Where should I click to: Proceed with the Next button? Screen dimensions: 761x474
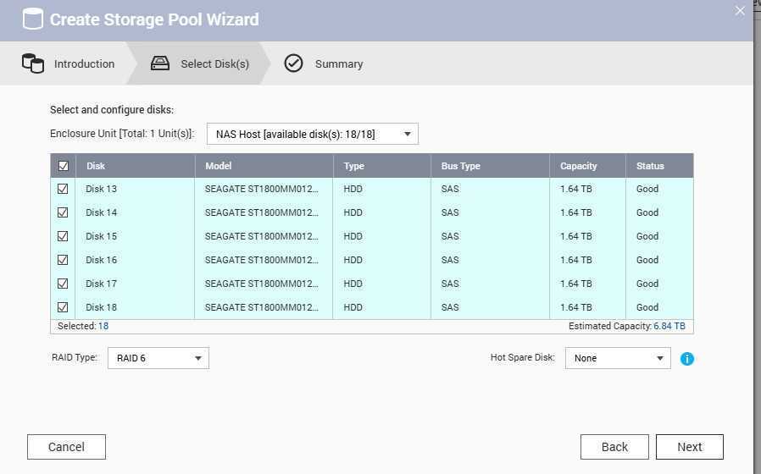pyautogui.click(x=689, y=447)
